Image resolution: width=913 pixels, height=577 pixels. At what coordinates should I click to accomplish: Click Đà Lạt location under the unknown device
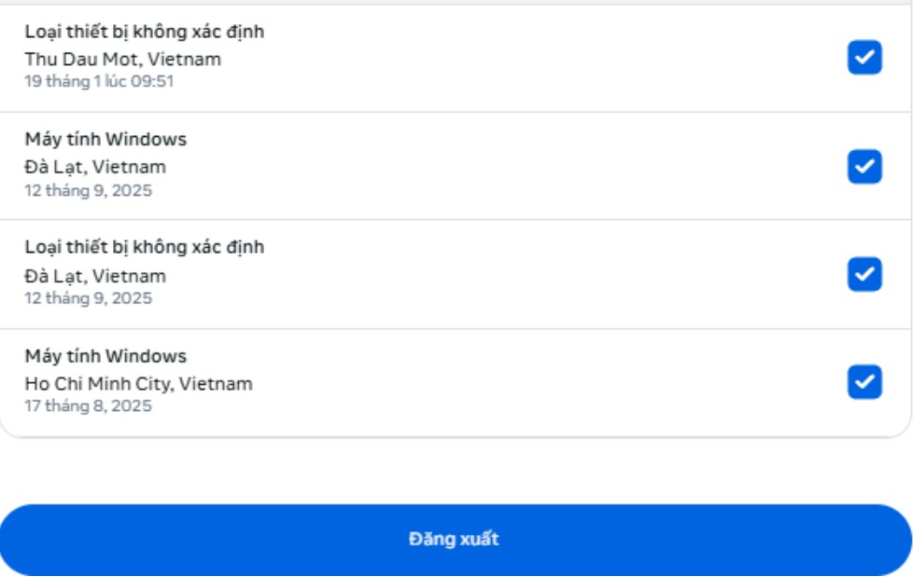click(95, 276)
